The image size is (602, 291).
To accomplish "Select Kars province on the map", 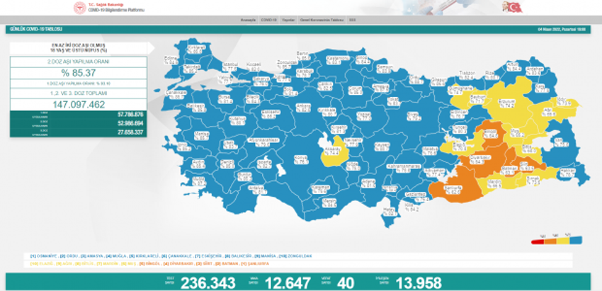I will tap(540, 89).
